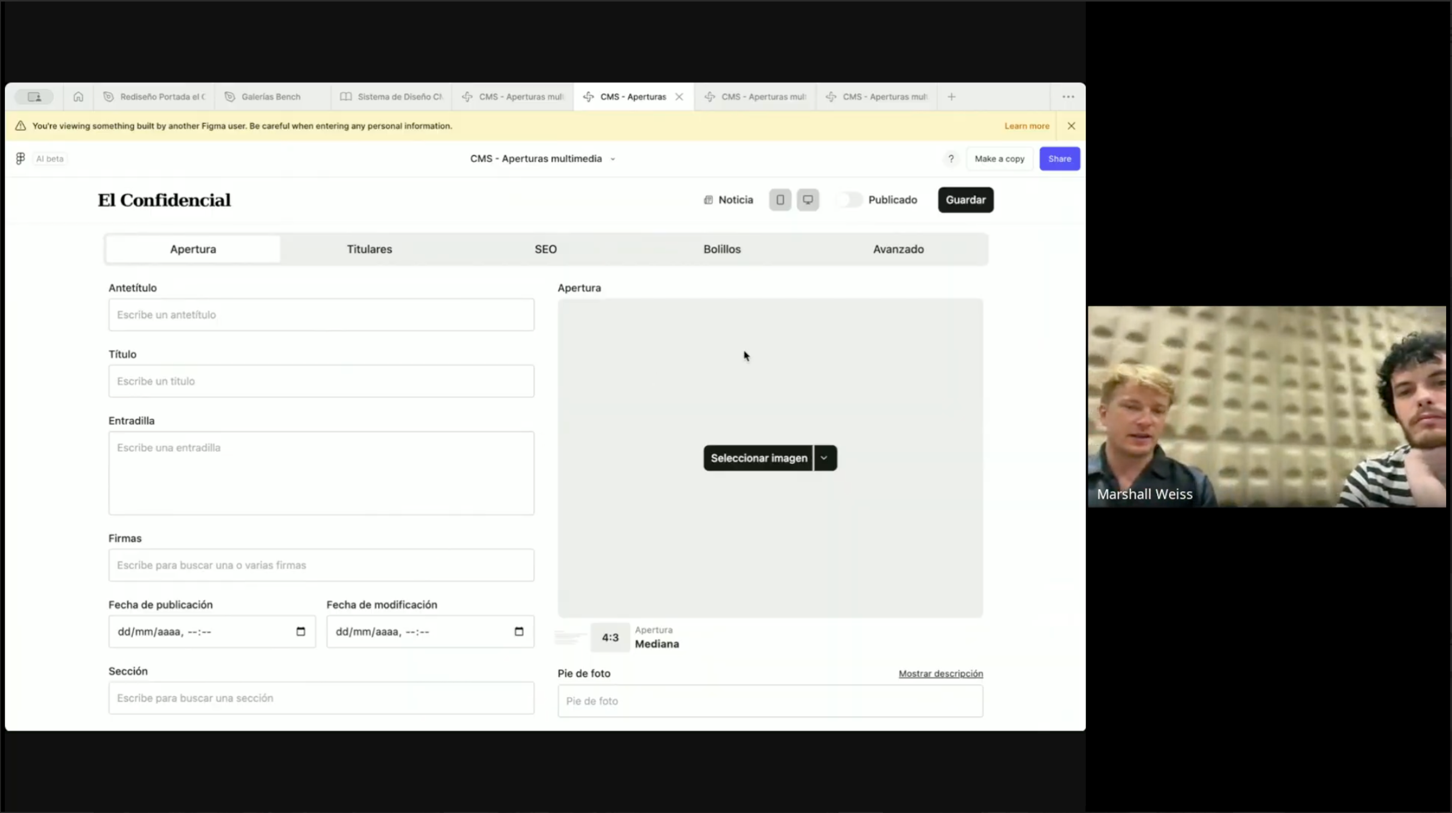Click the Pie de foto input field
This screenshot has width=1452, height=813.
coord(771,702)
